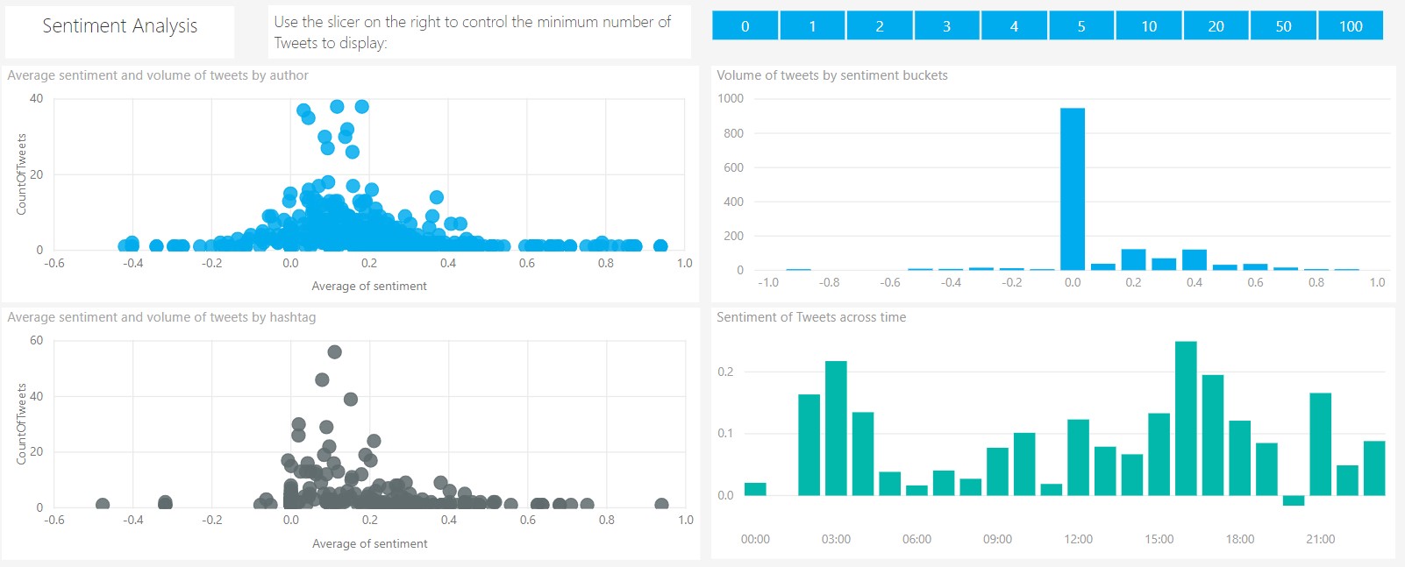Select the tallest teal bar after 15:00
This screenshot has height=567, width=1405.
1186,418
